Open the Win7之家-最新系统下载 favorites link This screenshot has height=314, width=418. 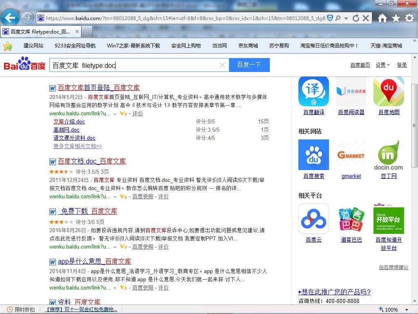pos(133,46)
